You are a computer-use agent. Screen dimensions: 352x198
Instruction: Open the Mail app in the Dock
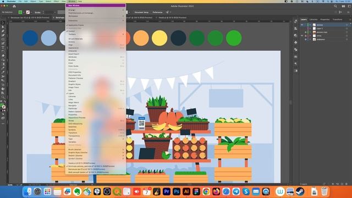(256, 191)
